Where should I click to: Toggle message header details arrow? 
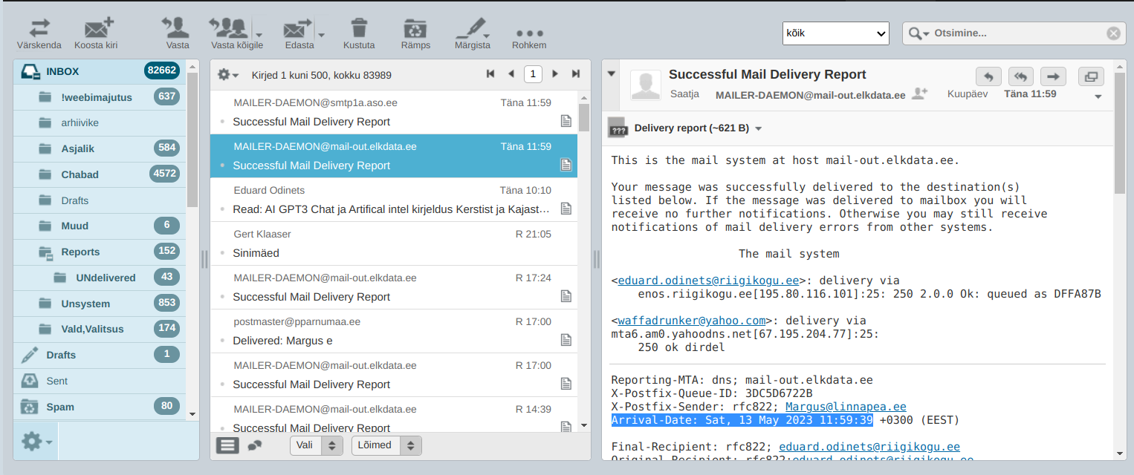click(612, 73)
